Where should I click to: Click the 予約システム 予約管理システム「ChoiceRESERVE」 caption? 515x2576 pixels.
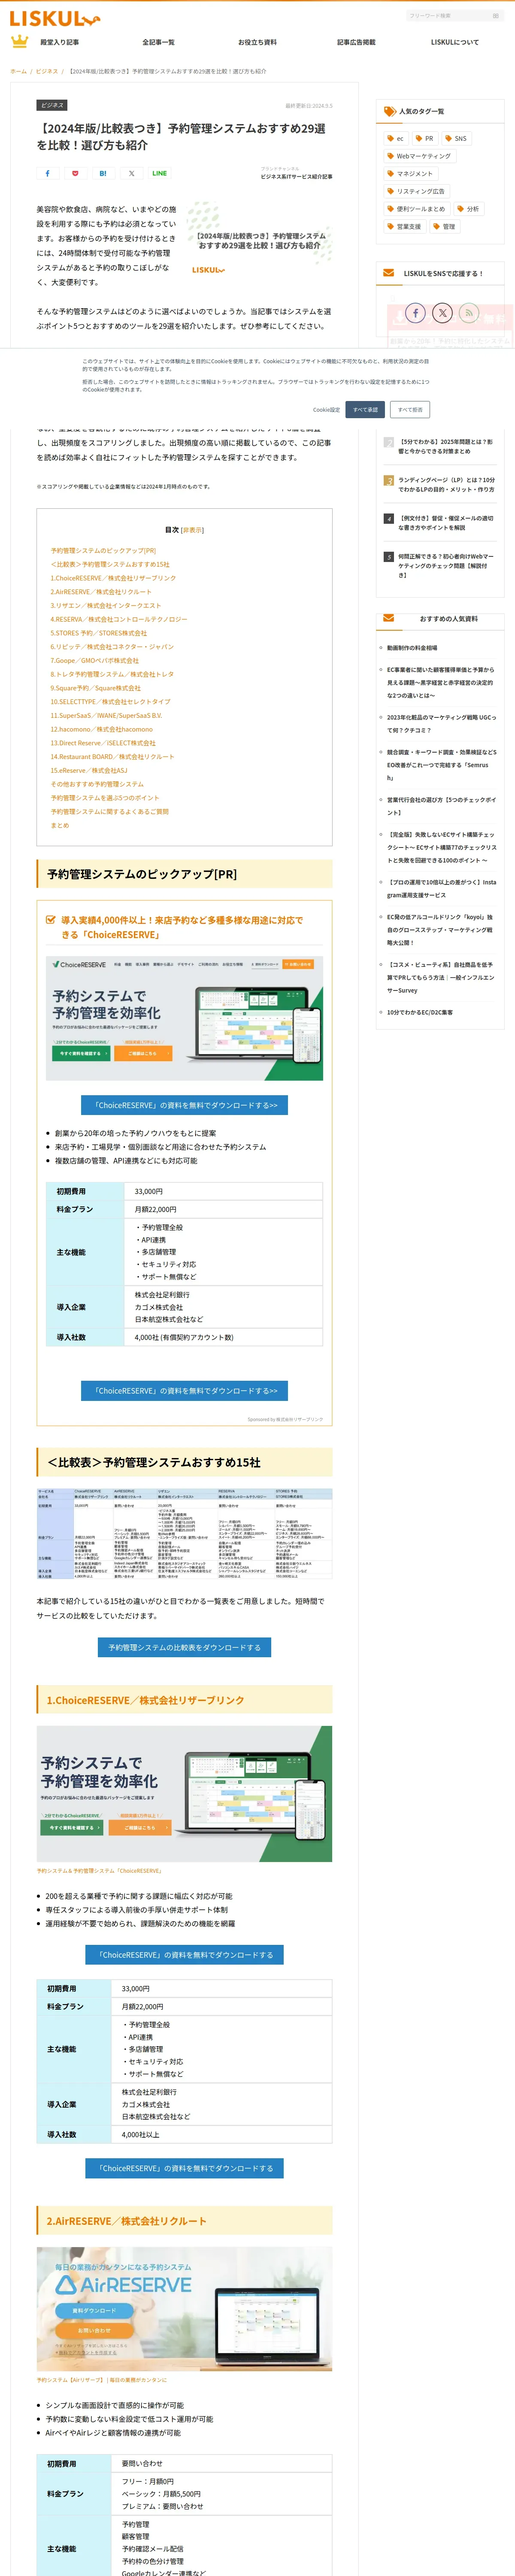[x=99, y=1871]
